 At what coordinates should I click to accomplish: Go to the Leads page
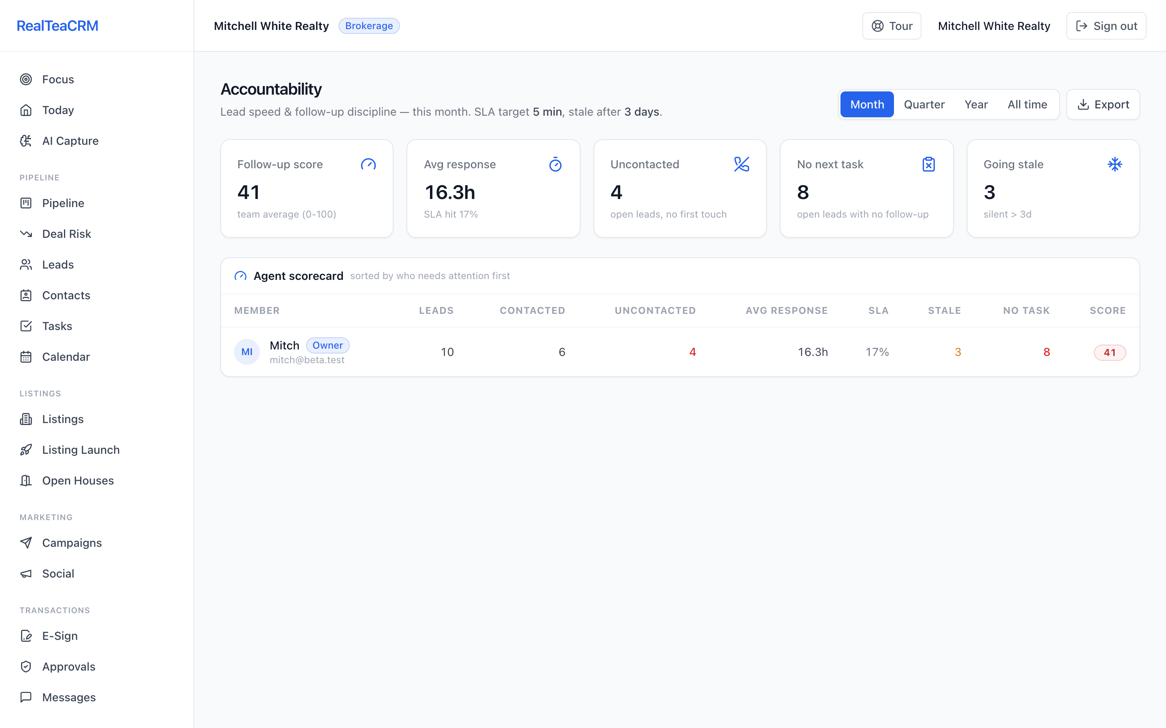coord(96,265)
